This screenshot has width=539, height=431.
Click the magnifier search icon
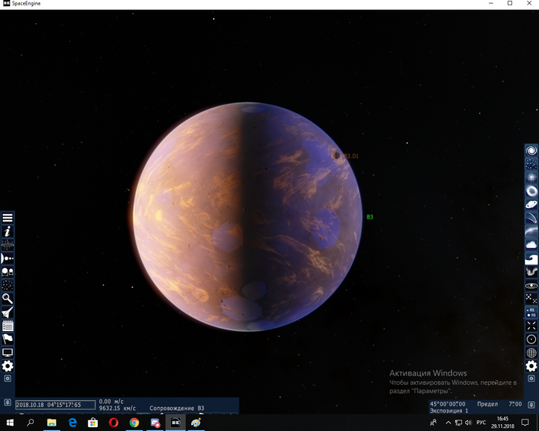click(8, 298)
